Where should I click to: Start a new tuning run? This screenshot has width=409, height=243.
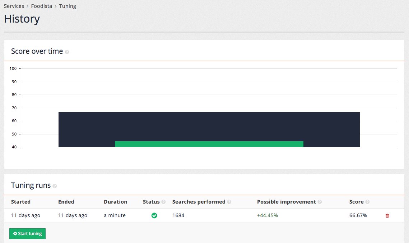coord(27,234)
